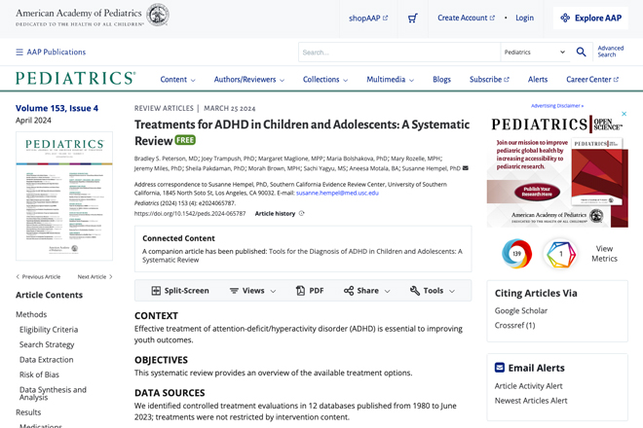Jump to Risk of Bias section

tap(39, 374)
